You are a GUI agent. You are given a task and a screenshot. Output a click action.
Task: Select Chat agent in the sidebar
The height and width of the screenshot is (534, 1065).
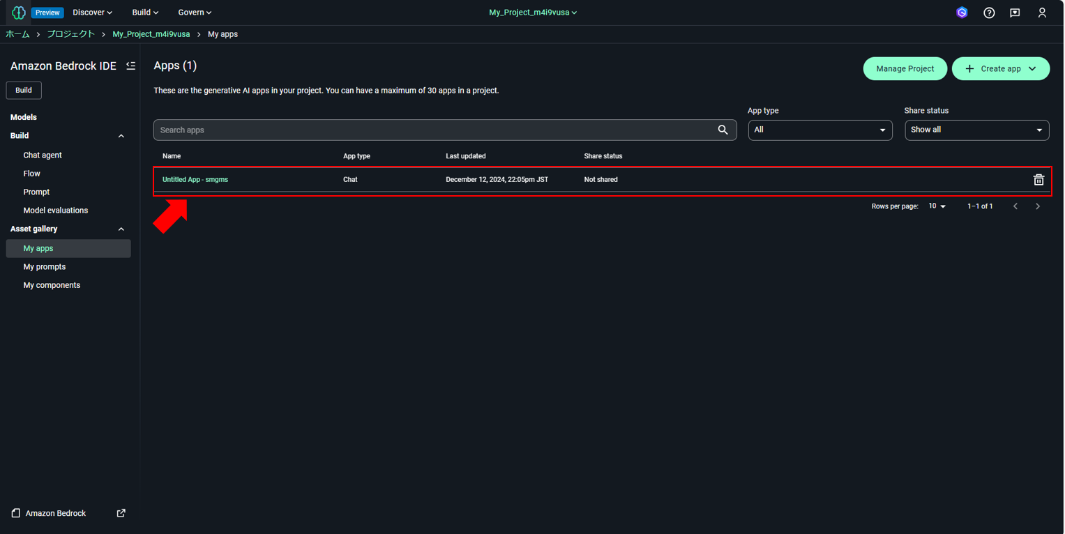coord(43,155)
